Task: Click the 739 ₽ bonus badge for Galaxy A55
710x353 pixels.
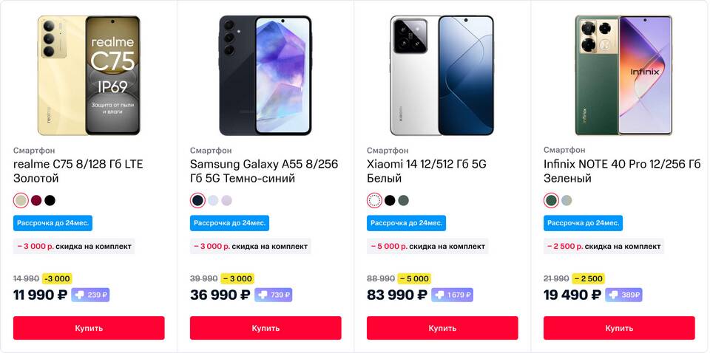Action: [x=274, y=295]
